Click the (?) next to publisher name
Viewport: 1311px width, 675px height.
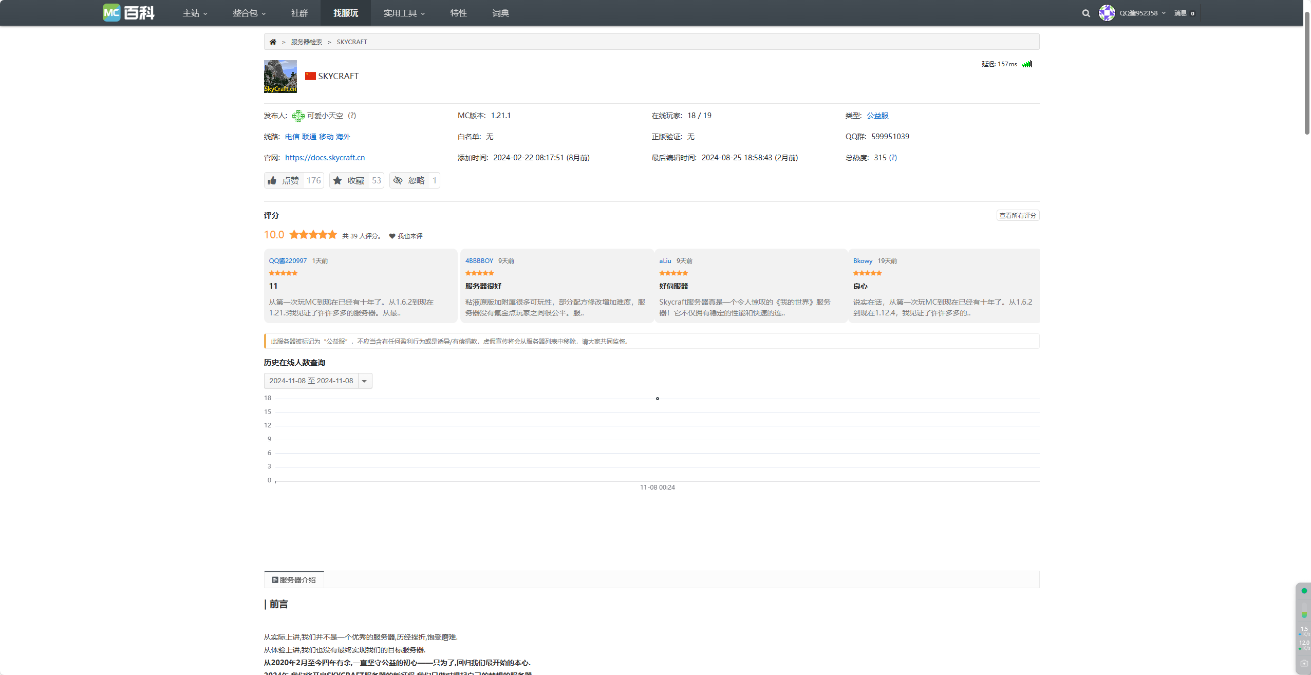point(352,116)
